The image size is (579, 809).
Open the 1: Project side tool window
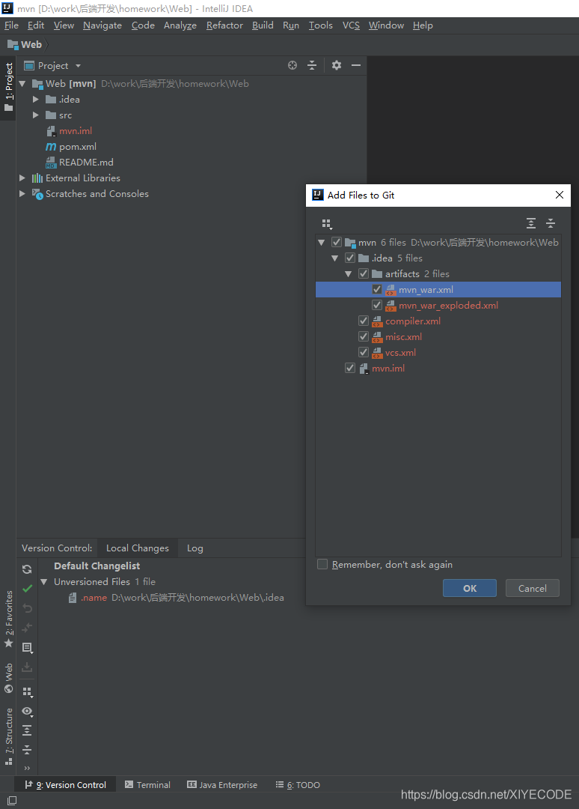tap(9, 87)
